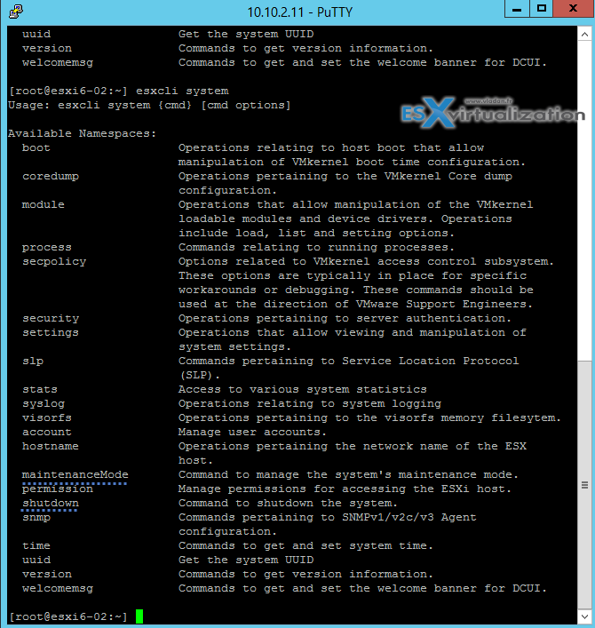
Task: Click the 'module' namespace name
Action: (x=44, y=204)
